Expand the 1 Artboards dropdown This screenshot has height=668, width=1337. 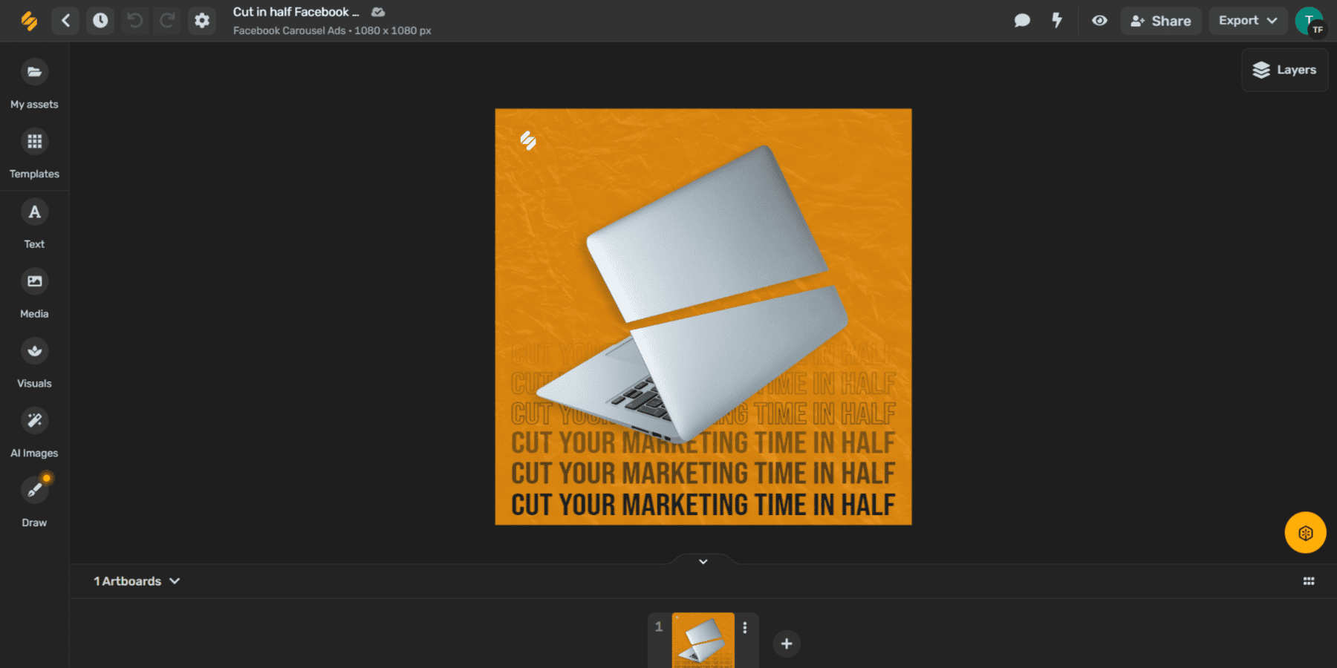click(136, 581)
